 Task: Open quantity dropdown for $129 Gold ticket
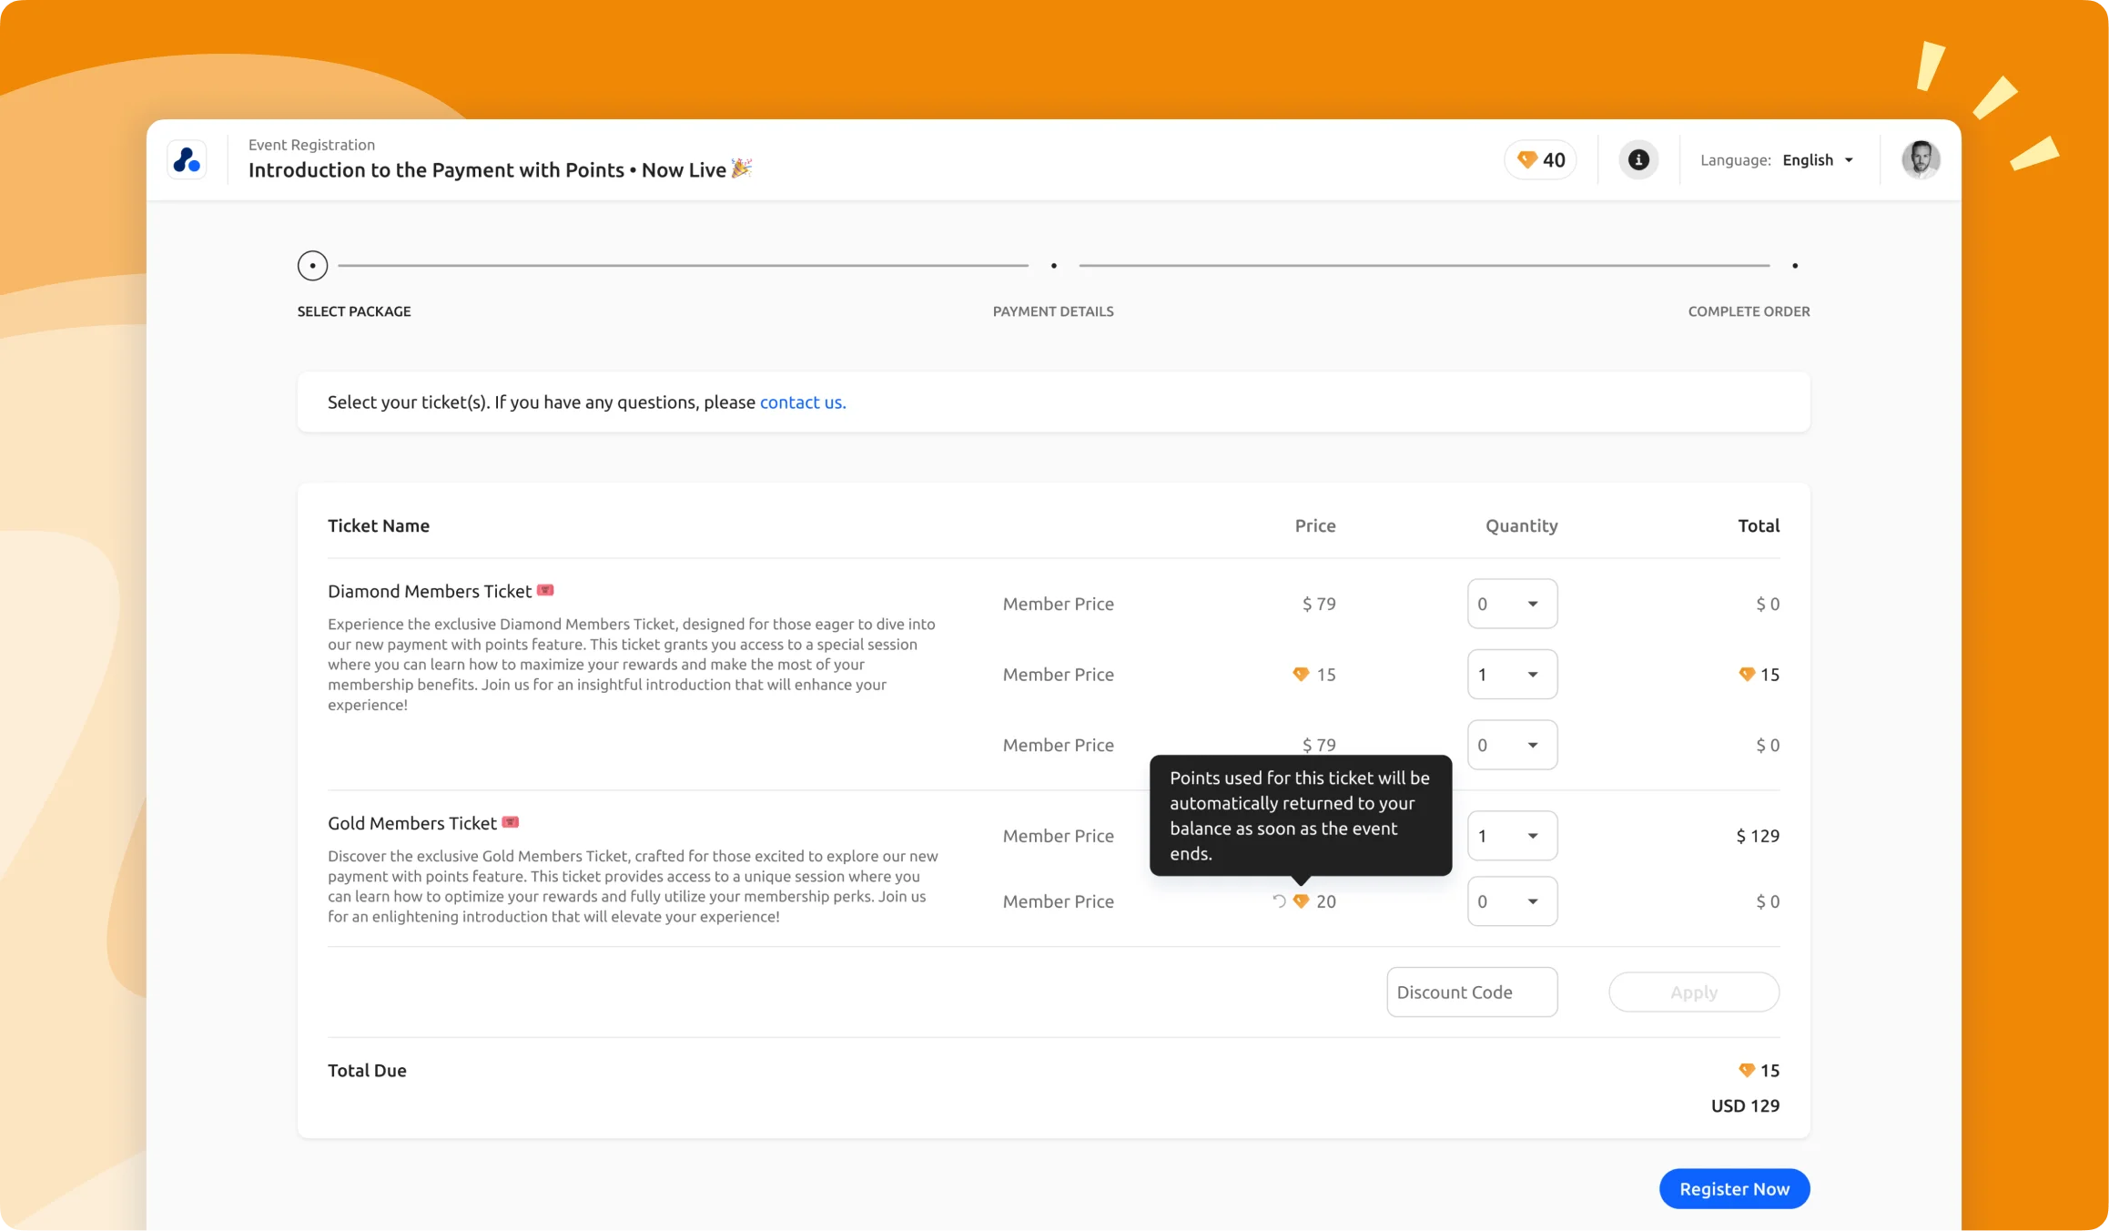[x=1512, y=836]
